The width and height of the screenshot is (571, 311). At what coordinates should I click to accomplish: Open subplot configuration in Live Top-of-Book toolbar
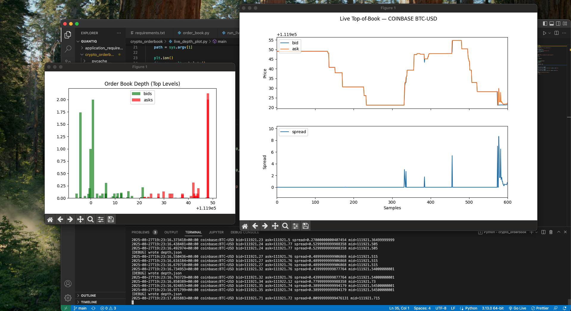(295, 226)
